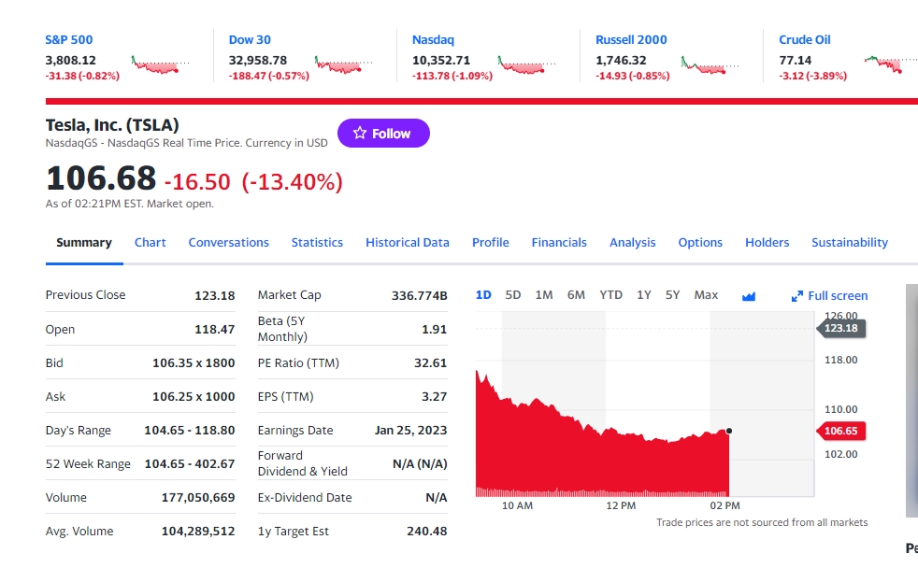
Task: Click the Follow star button
Action: coord(383,134)
